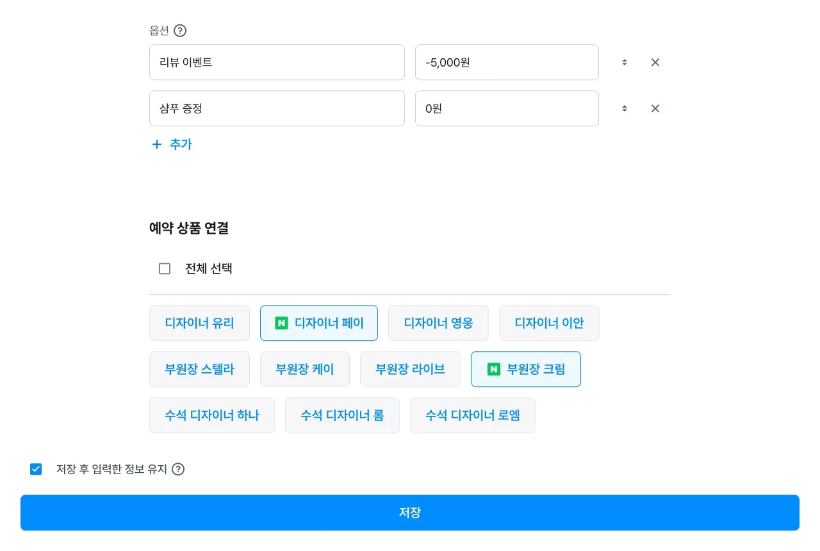820x551 pixels.
Task: Click the 추가 link text
Action: click(x=181, y=144)
